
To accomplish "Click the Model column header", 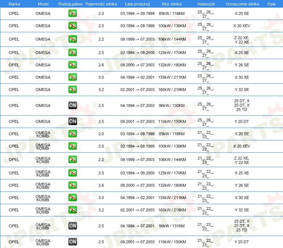I will click(x=43, y=4).
